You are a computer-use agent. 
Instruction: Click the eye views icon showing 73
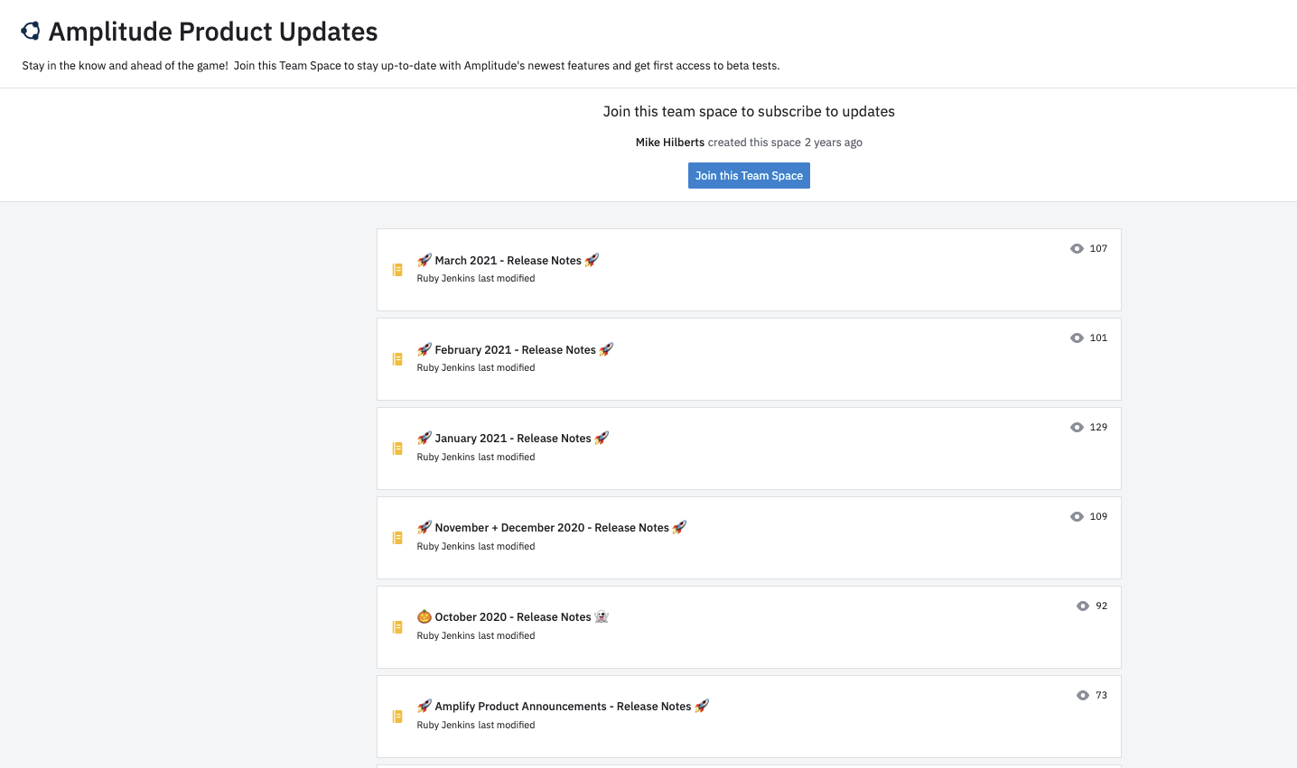[x=1083, y=696]
